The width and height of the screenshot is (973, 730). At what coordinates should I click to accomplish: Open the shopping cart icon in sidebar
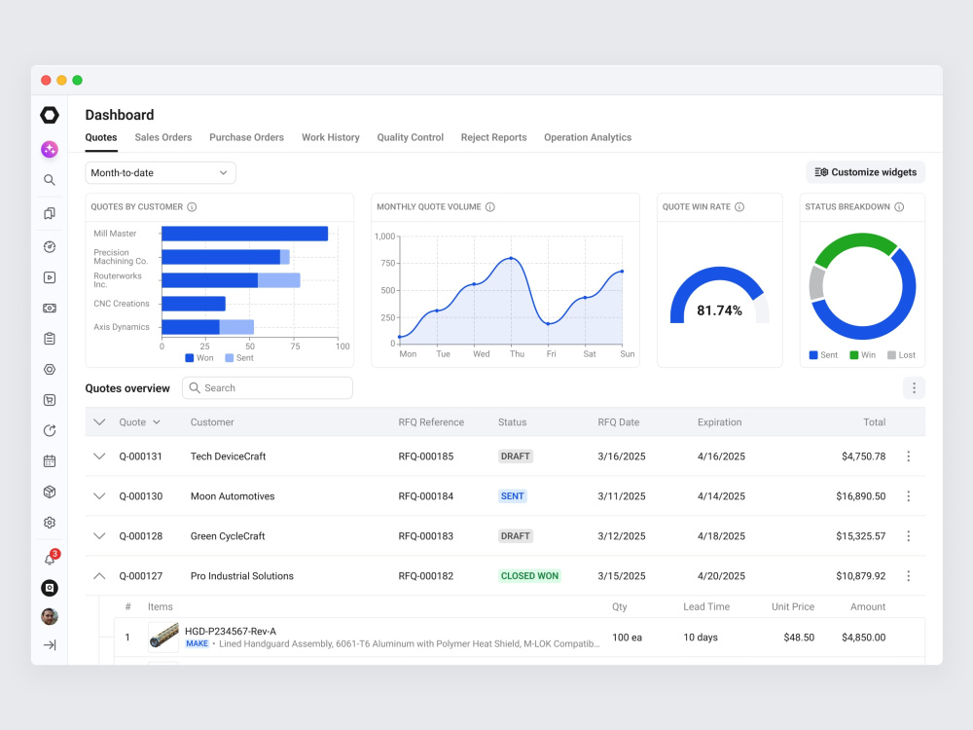(50, 400)
